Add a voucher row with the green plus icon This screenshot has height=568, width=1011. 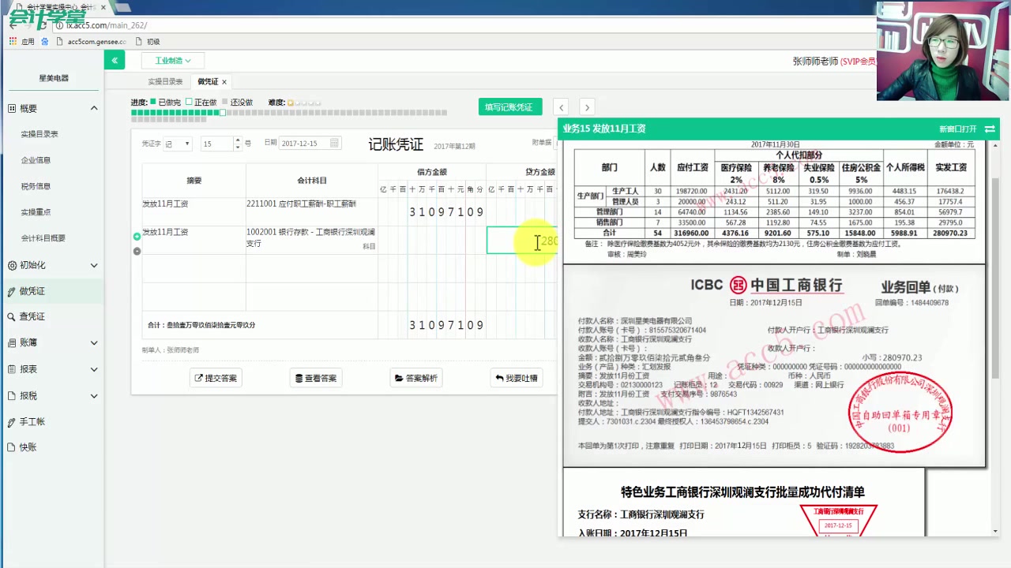137,235
